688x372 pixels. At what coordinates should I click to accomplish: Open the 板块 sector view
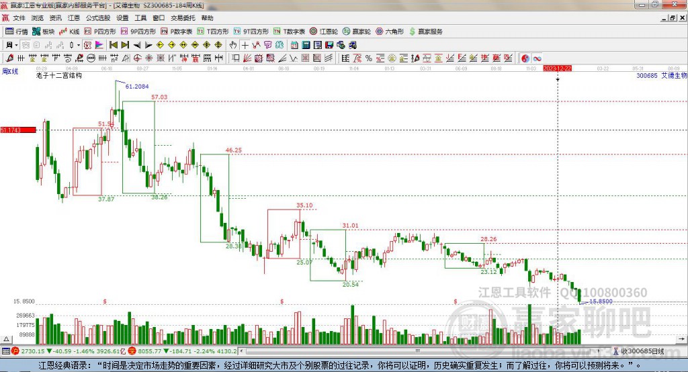pyautogui.click(x=44, y=32)
